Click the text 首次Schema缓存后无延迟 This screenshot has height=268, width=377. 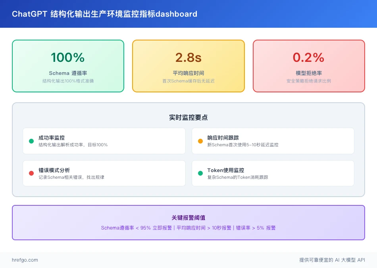[188, 81]
